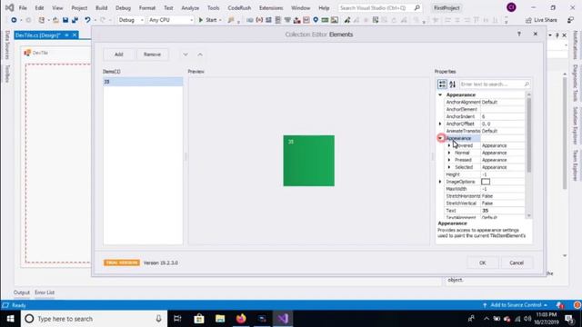
Task: Click the volume icon in system tray
Action: point(527,319)
